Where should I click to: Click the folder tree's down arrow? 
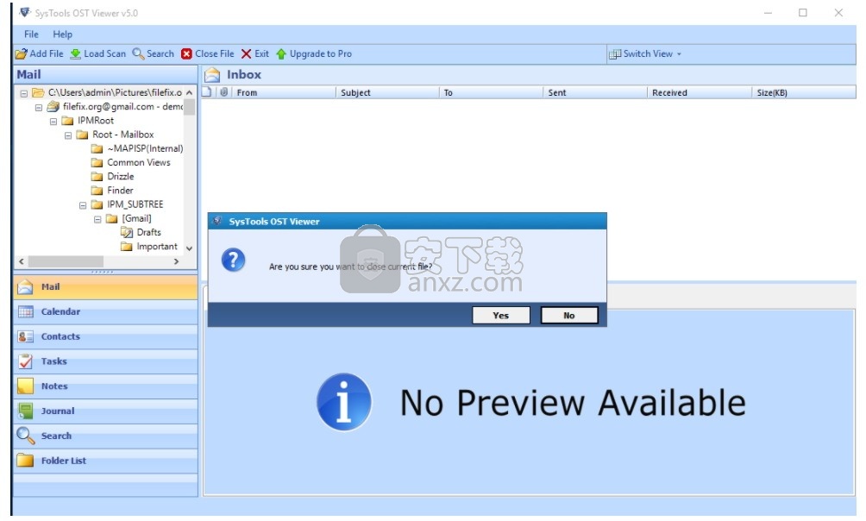click(x=190, y=248)
